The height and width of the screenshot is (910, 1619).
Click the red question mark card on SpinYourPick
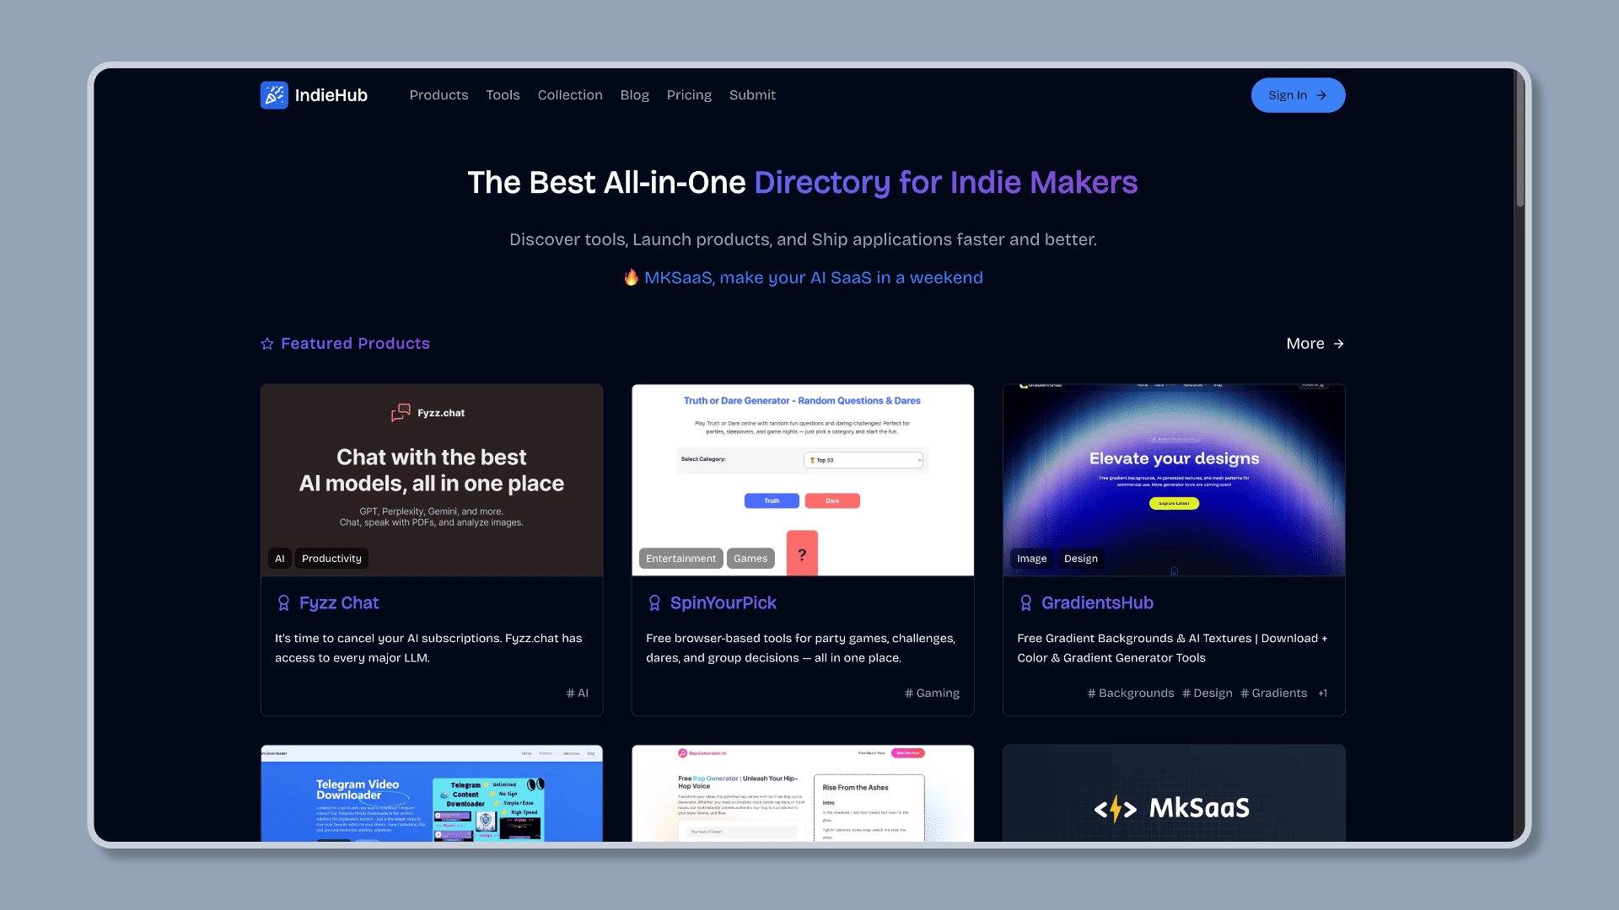(x=802, y=553)
